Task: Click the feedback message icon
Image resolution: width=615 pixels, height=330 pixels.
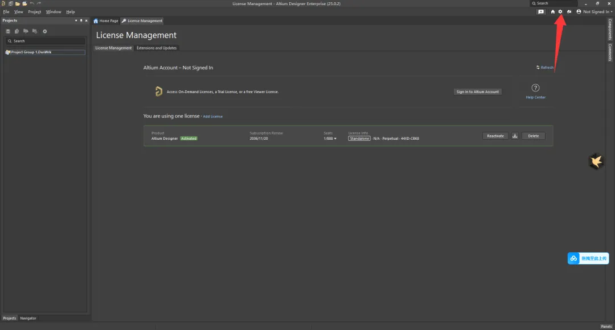Action: point(541,12)
